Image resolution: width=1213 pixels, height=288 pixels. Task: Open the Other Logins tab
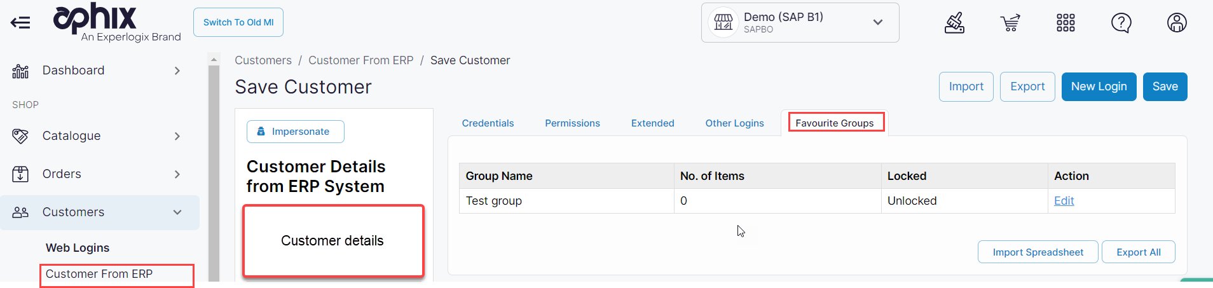point(734,123)
